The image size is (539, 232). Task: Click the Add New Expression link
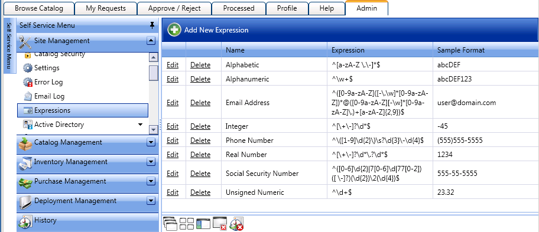216,30
